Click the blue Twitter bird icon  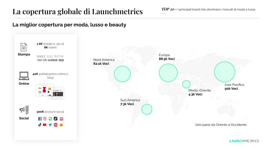click(50, 125)
